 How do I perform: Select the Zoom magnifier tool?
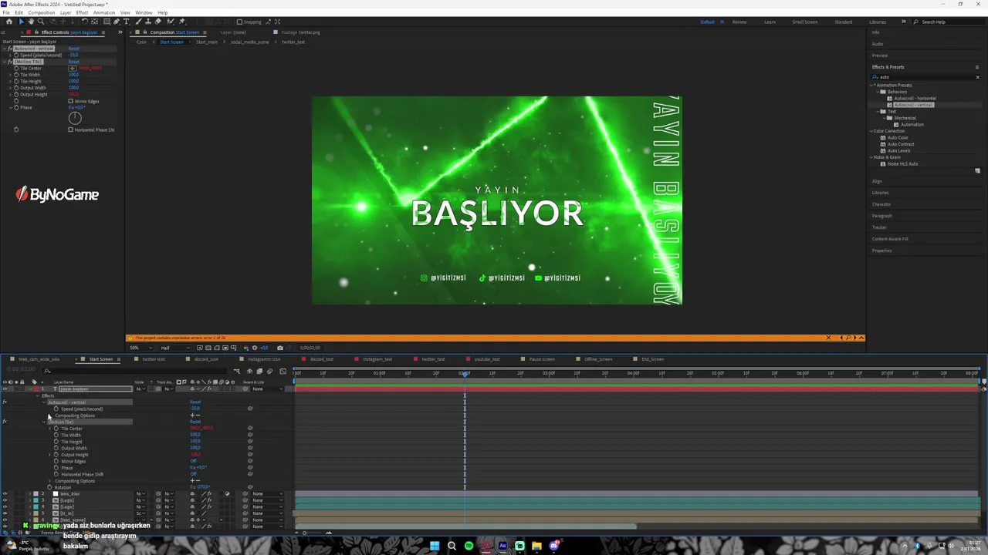(41, 22)
